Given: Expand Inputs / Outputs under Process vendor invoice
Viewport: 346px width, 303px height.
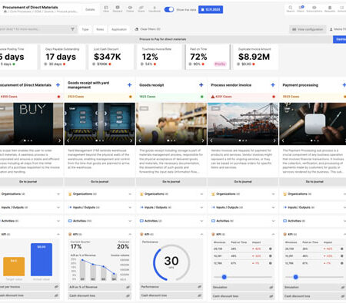Looking at the screenshot, I should (x=243, y=207).
